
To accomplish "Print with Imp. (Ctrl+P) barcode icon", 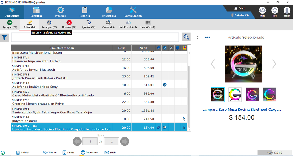I will point(148,24).
